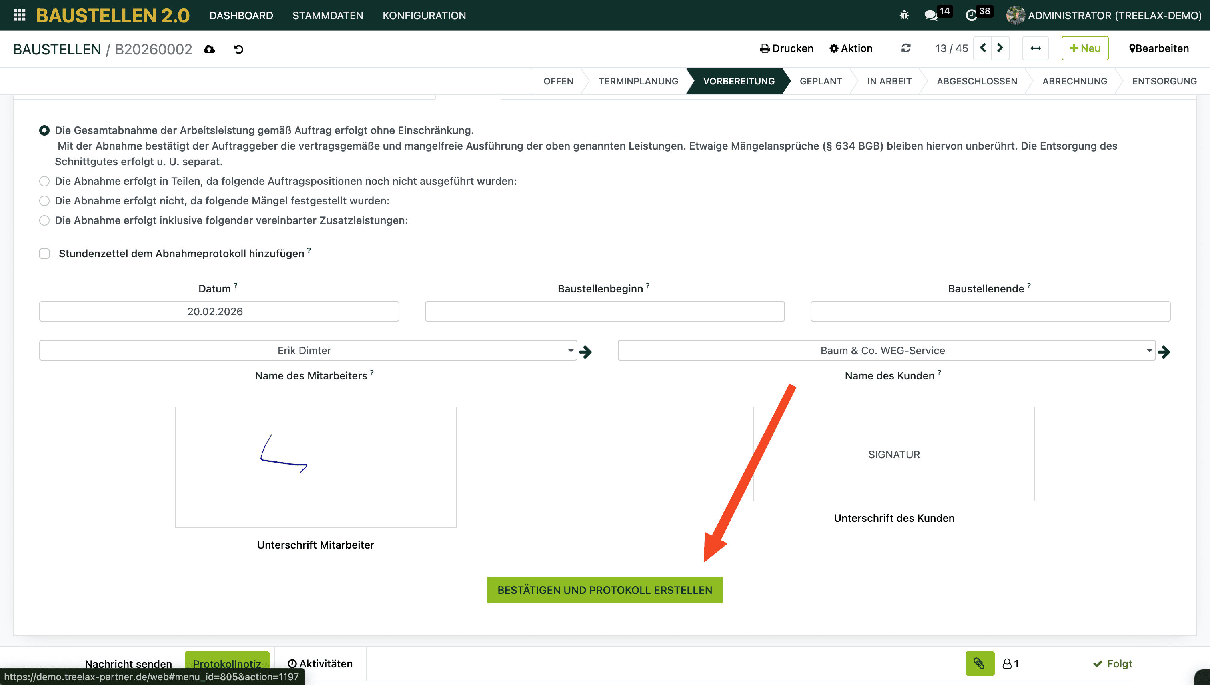Go to next record with right chevron
The height and width of the screenshot is (685, 1210).
[x=1000, y=48]
